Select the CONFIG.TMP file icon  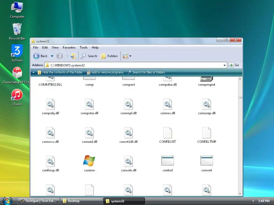click(x=207, y=133)
